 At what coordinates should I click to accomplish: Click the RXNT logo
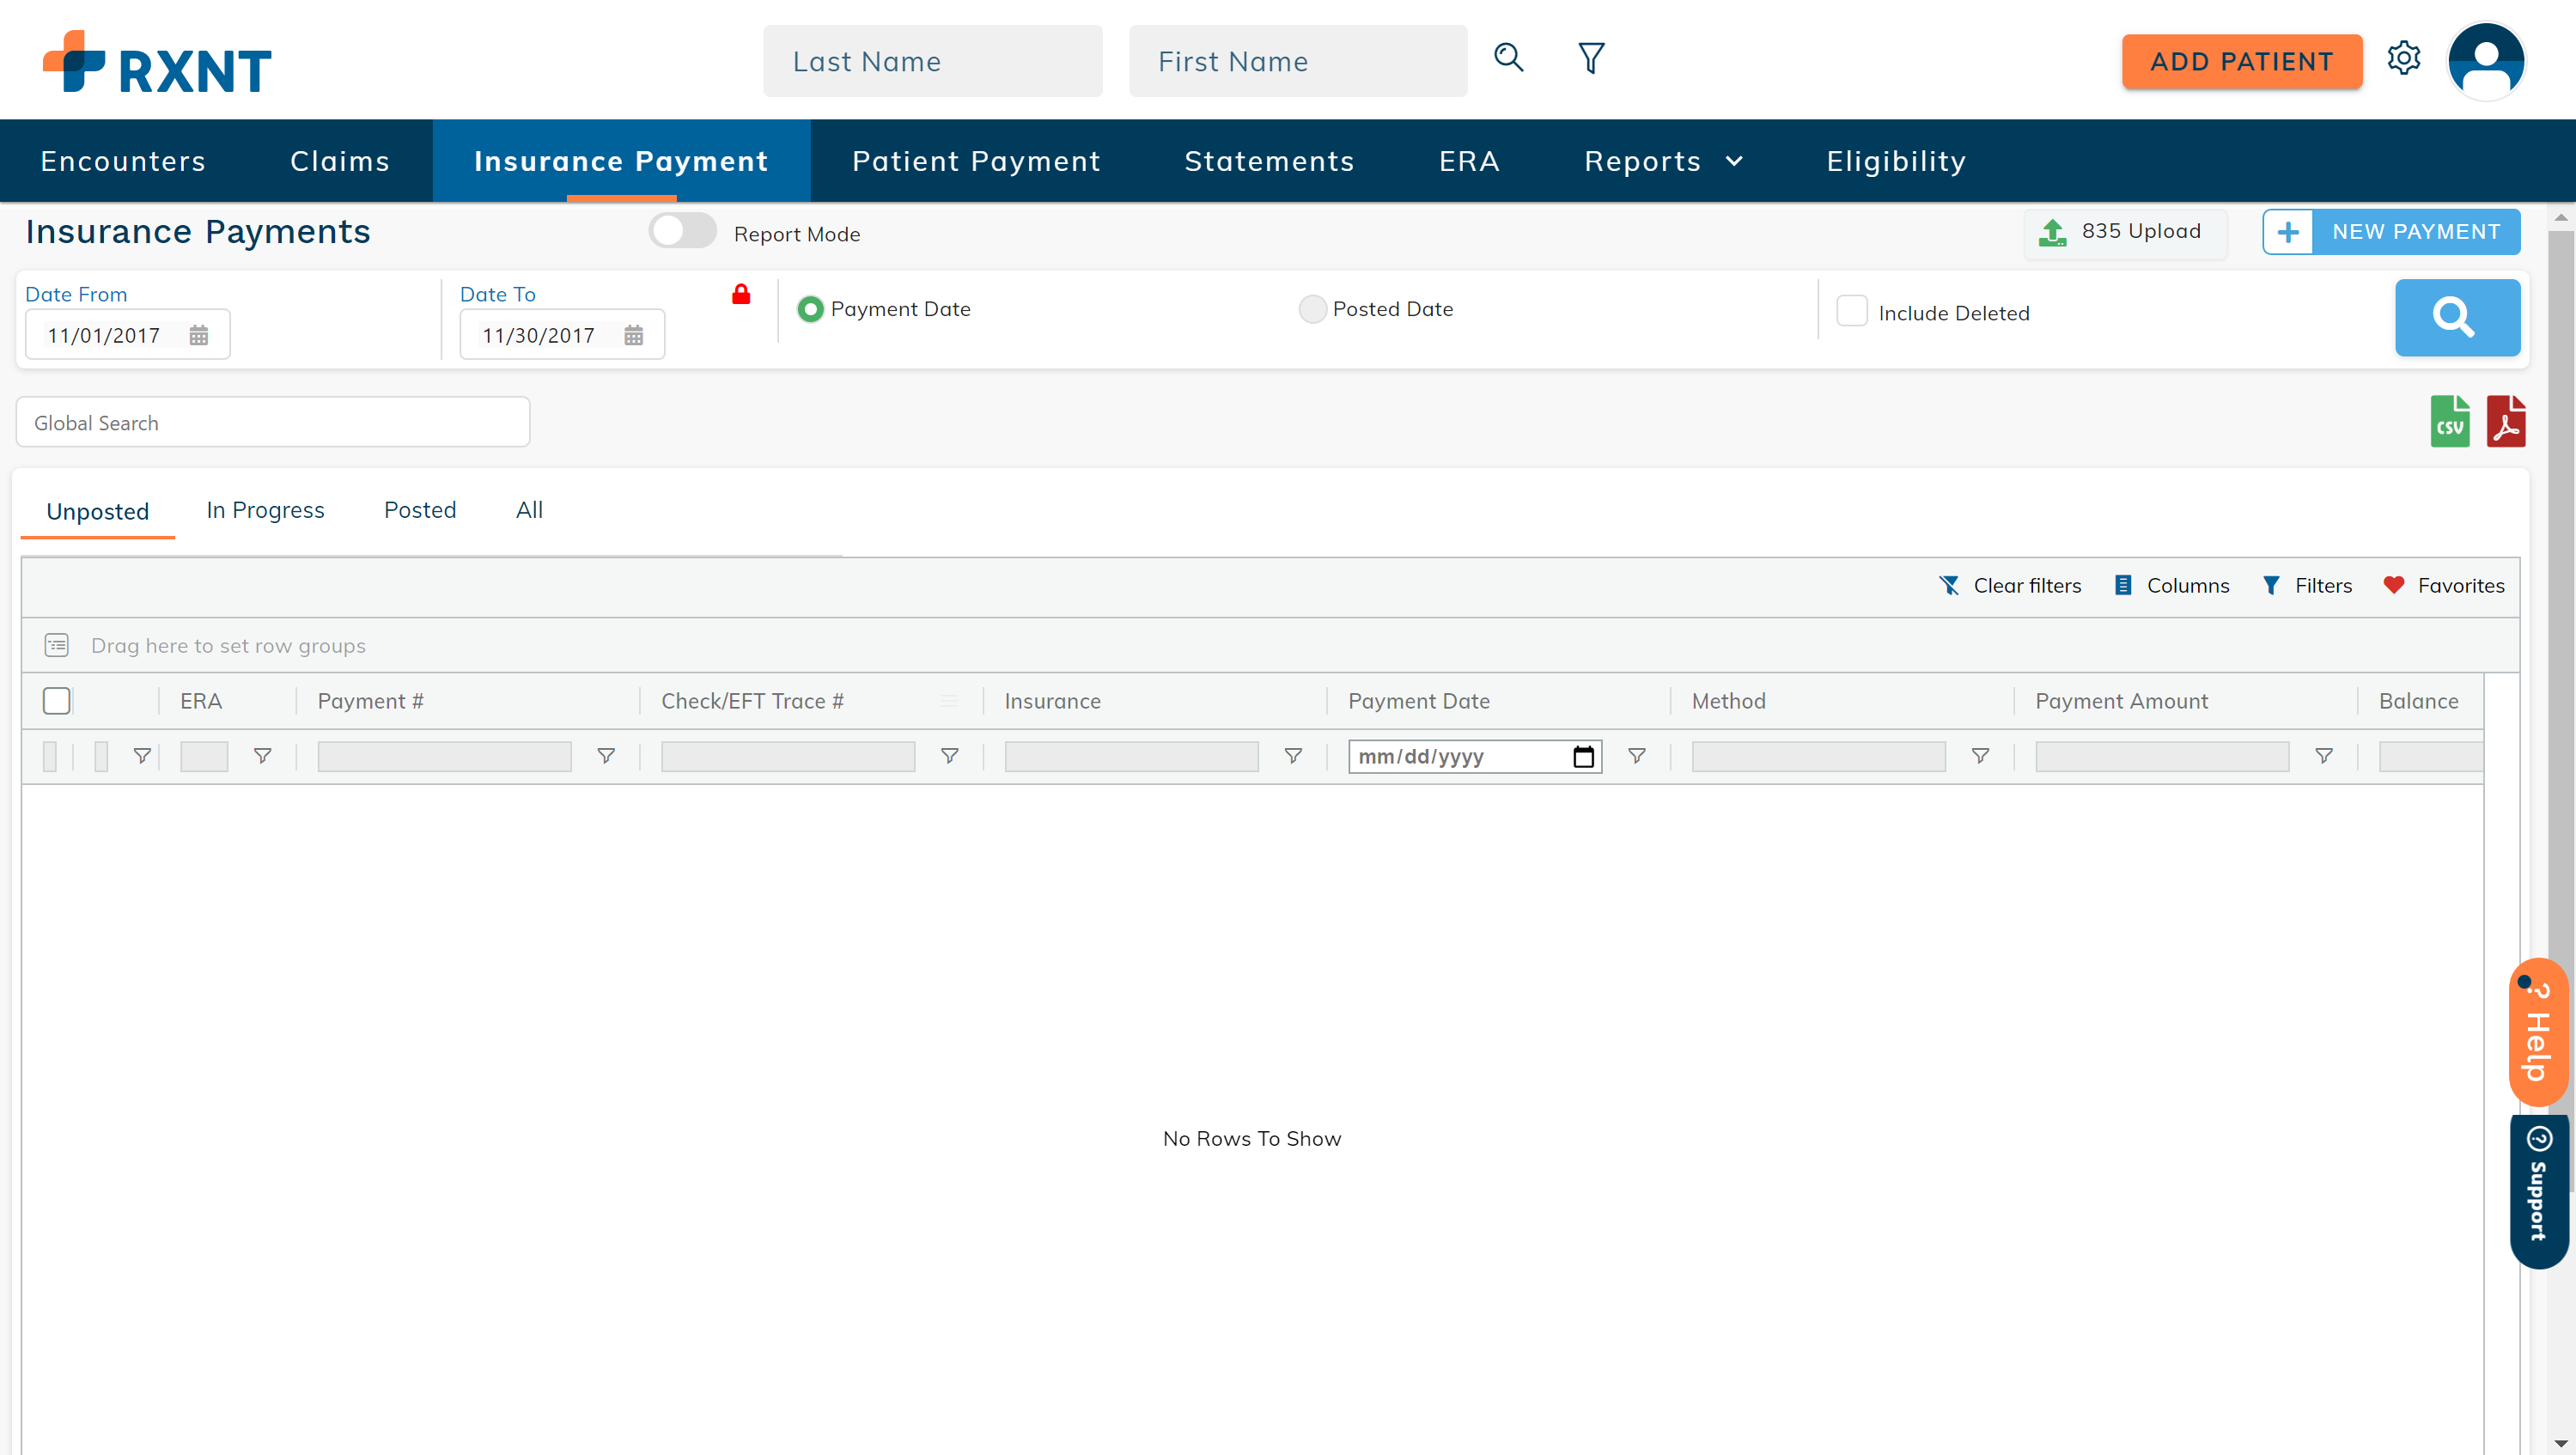pos(157,62)
